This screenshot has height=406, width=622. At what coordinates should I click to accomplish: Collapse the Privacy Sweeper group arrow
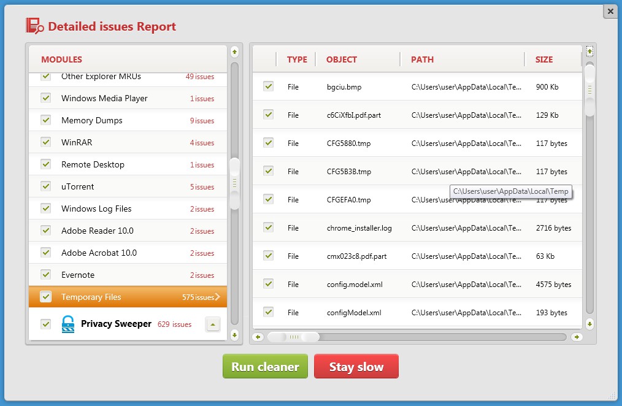(213, 324)
